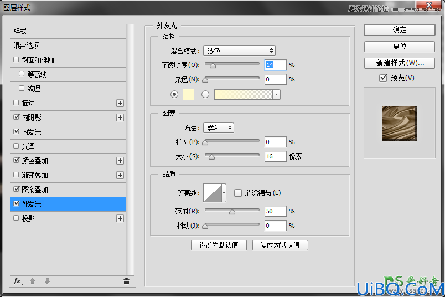Click the 大小 slider handle
This screenshot has width=445, height=297.
pyautogui.click(x=211, y=157)
